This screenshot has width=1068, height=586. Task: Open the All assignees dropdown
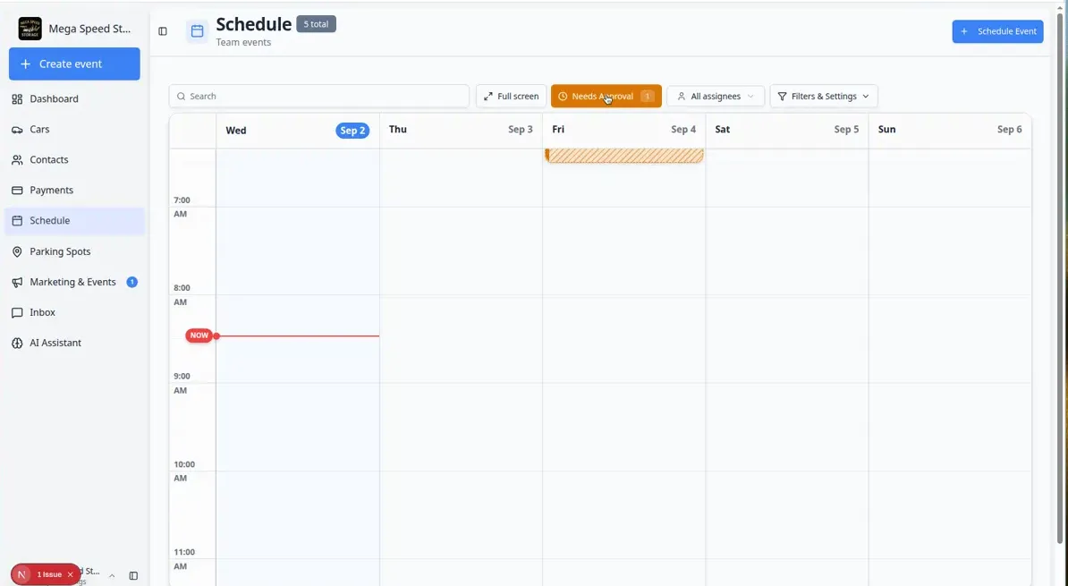tap(716, 96)
